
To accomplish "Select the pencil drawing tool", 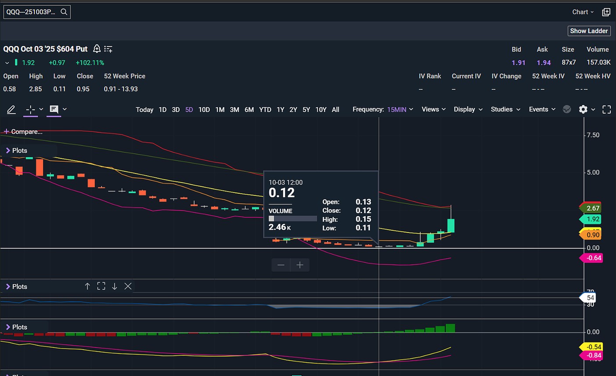I will pyautogui.click(x=11, y=109).
